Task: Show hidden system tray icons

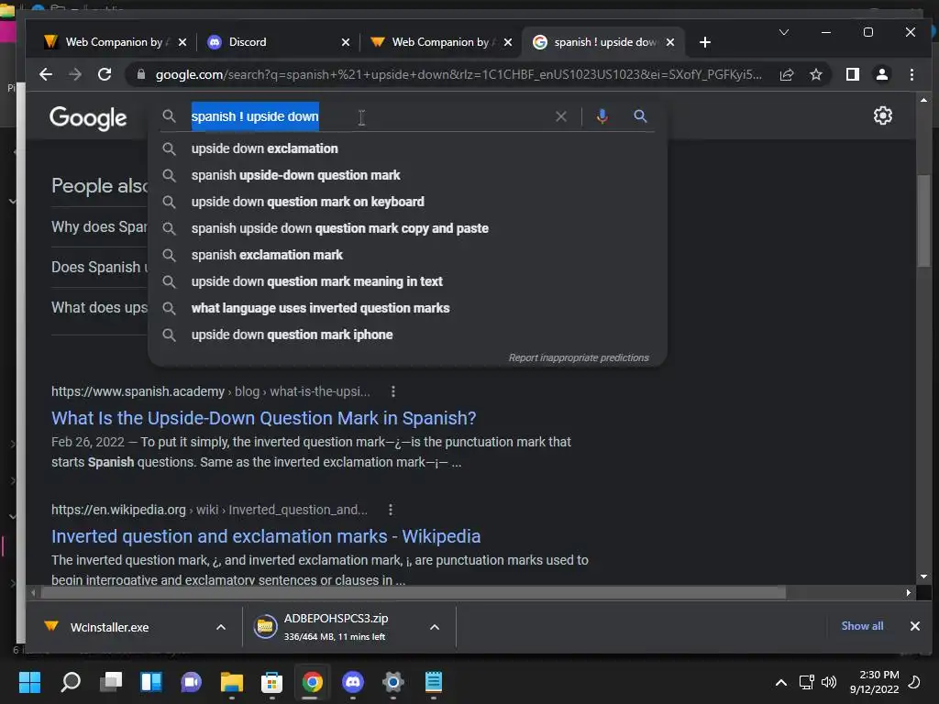Action: click(781, 682)
